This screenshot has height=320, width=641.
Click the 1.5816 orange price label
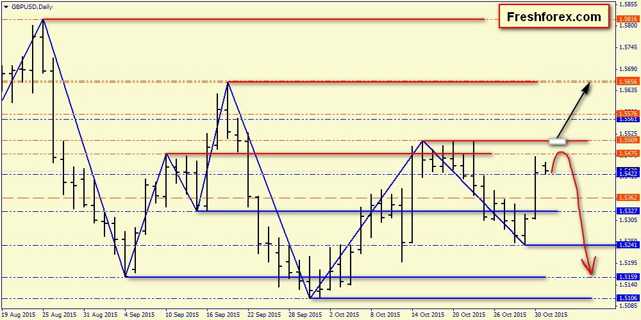point(628,19)
